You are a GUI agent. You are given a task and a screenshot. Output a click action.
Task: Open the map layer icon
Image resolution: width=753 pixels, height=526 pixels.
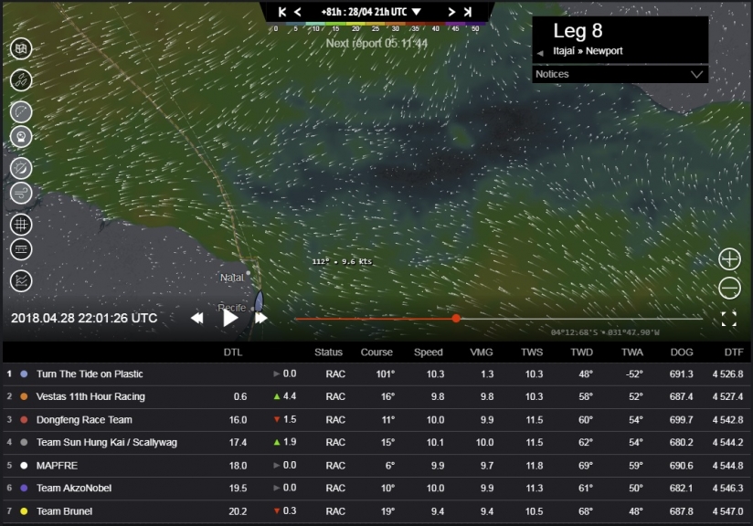pos(21,49)
